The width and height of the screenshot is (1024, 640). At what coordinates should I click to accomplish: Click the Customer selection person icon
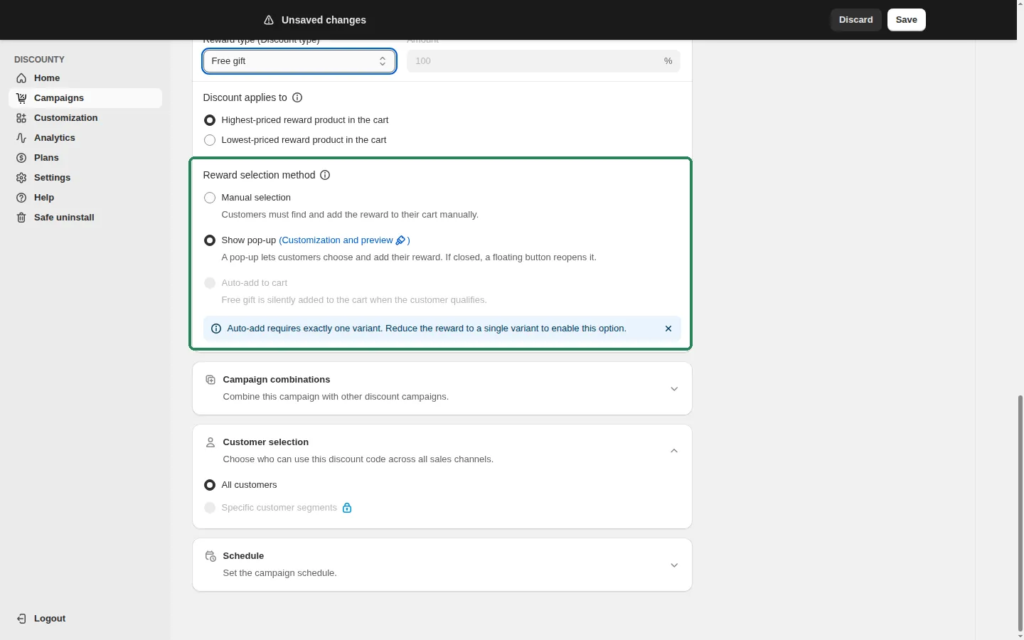coord(210,442)
